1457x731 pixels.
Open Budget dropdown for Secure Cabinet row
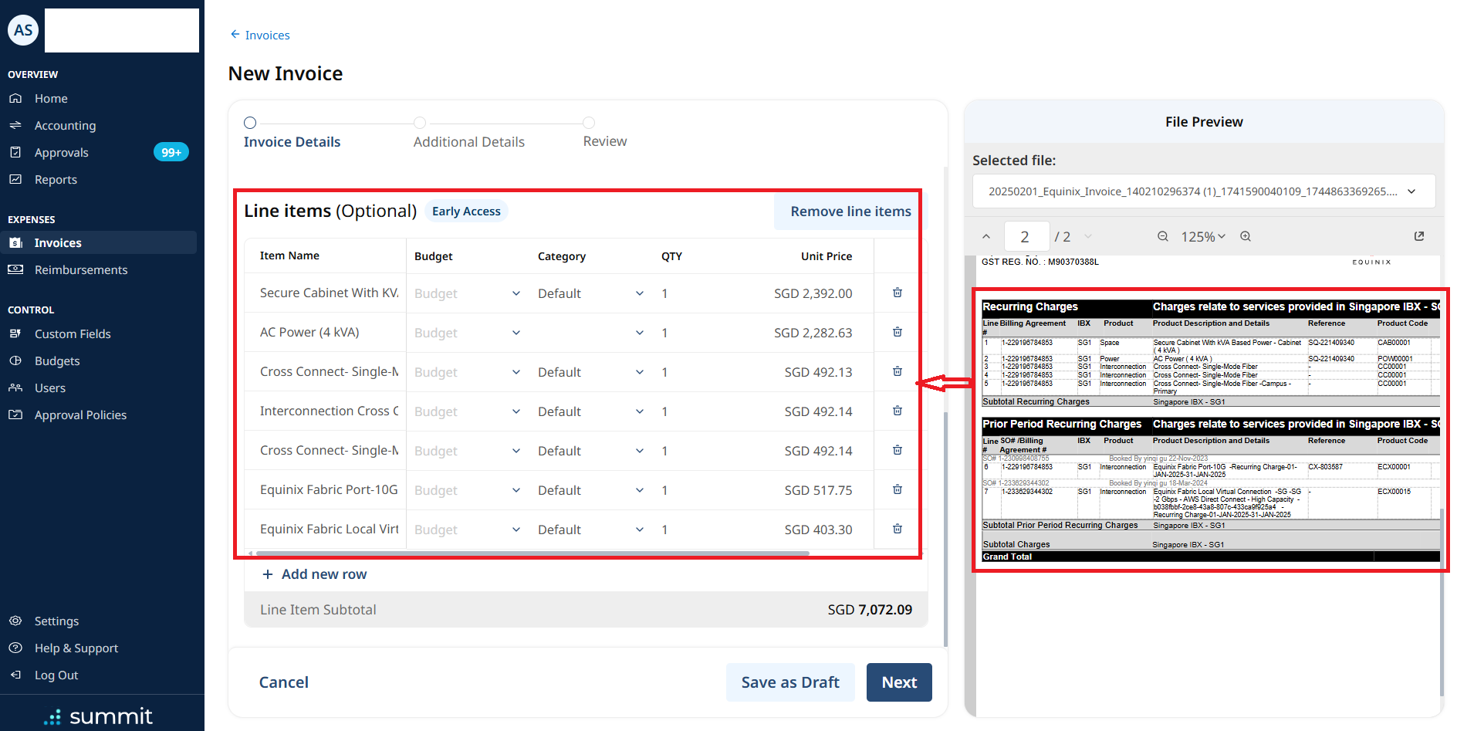[x=468, y=293]
